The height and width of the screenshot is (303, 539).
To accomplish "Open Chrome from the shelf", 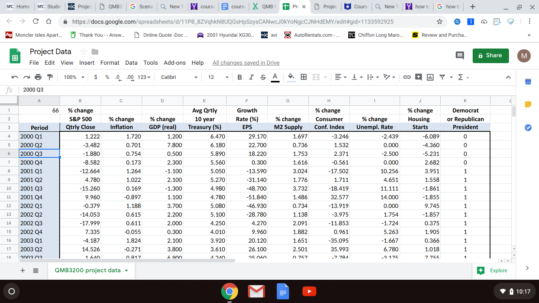I will [229, 292].
